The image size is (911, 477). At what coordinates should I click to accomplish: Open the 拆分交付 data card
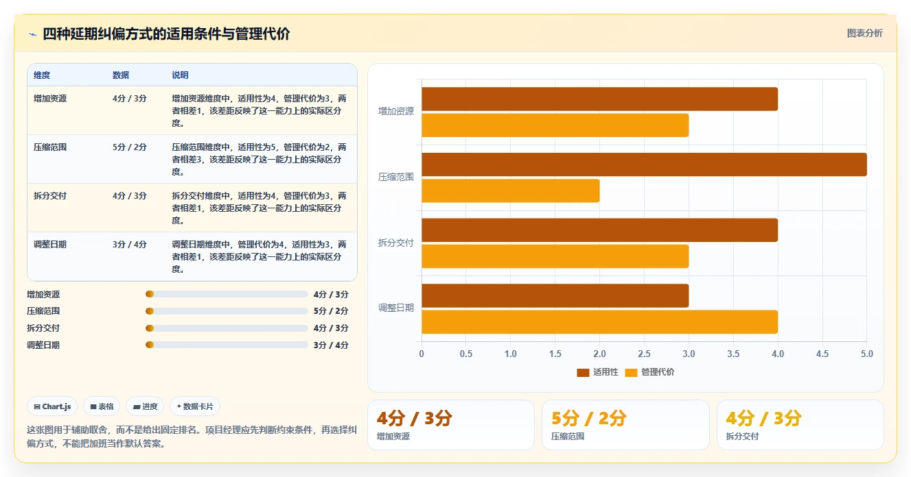[x=800, y=425]
